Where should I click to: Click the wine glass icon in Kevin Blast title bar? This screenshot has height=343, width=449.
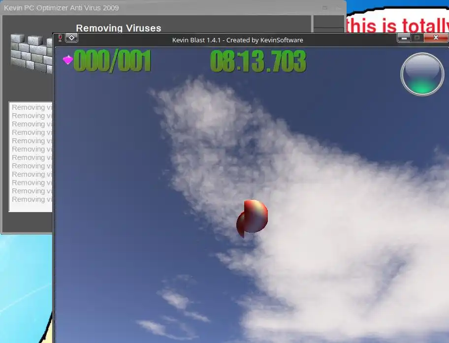point(60,38)
